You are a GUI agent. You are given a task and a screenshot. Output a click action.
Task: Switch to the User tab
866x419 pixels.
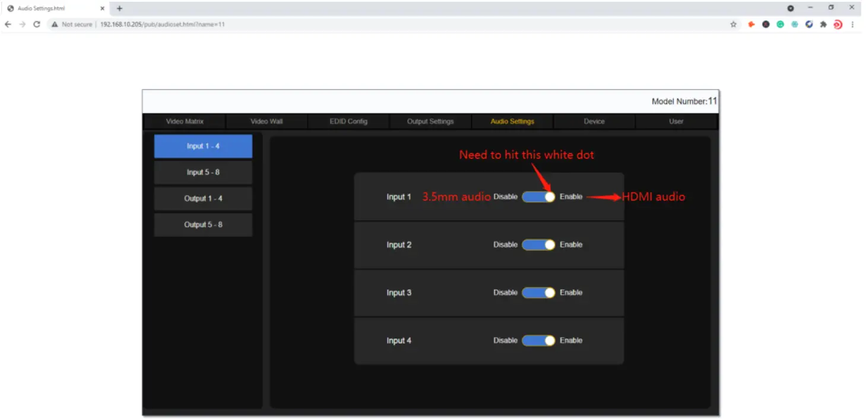click(676, 121)
